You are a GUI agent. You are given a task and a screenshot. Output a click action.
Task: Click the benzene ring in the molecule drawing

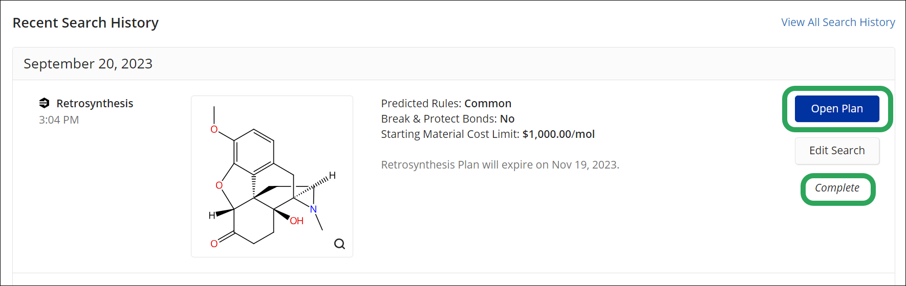[x=254, y=151]
